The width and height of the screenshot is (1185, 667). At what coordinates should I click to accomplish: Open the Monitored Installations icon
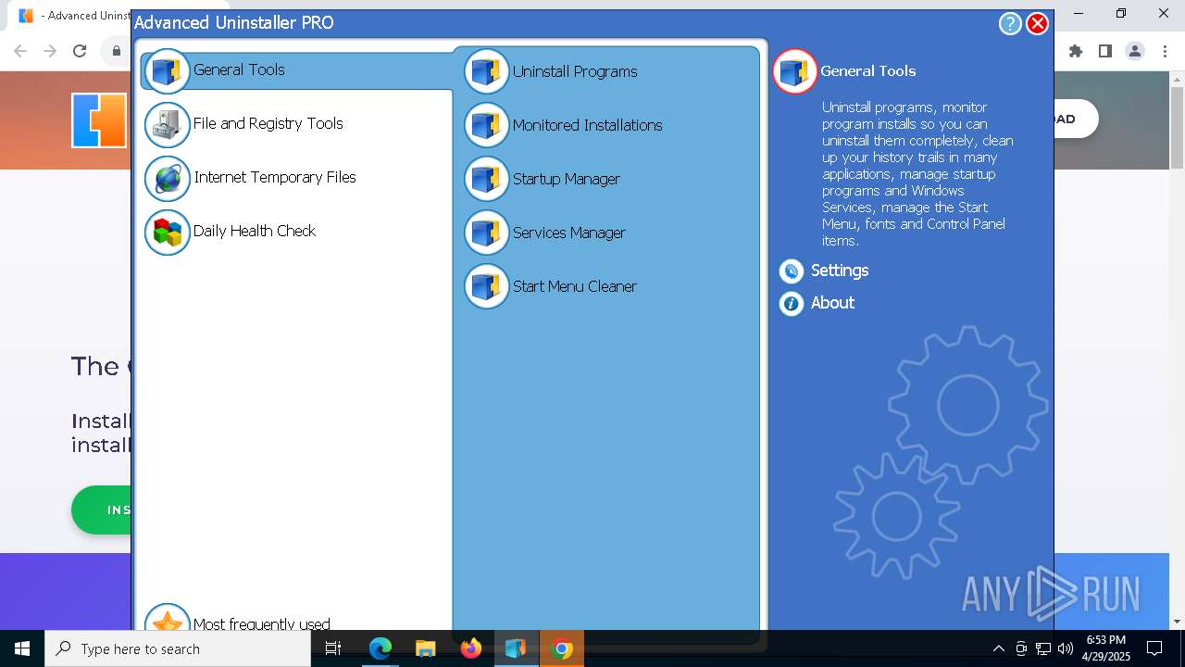(486, 125)
